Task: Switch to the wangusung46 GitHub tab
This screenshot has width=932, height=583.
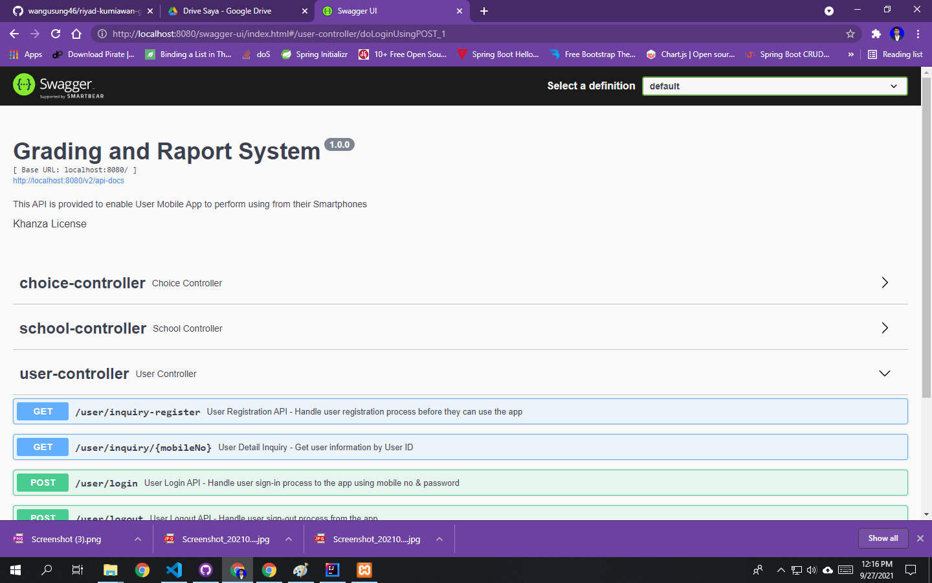Action: pyautogui.click(x=82, y=11)
